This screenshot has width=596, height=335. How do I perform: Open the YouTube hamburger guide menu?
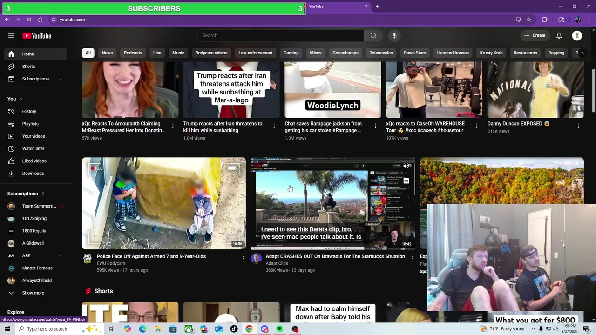pyautogui.click(x=11, y=36)
